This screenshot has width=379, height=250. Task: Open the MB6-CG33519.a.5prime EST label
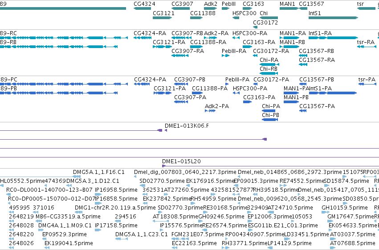click(68, 217)
